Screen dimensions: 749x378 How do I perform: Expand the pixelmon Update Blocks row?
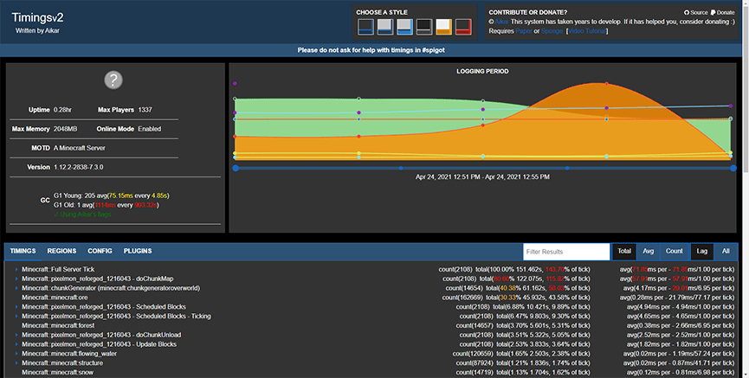point(16,344)
